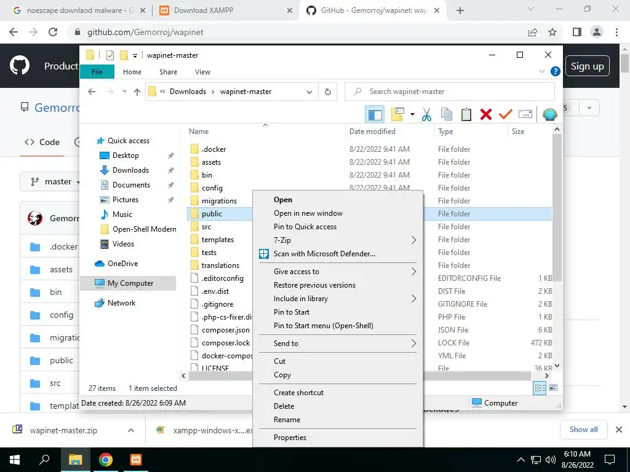Click the Paste clipboard toolbar icon
Image resolution: width=630 pixels, height=472 pixels.
466,114
